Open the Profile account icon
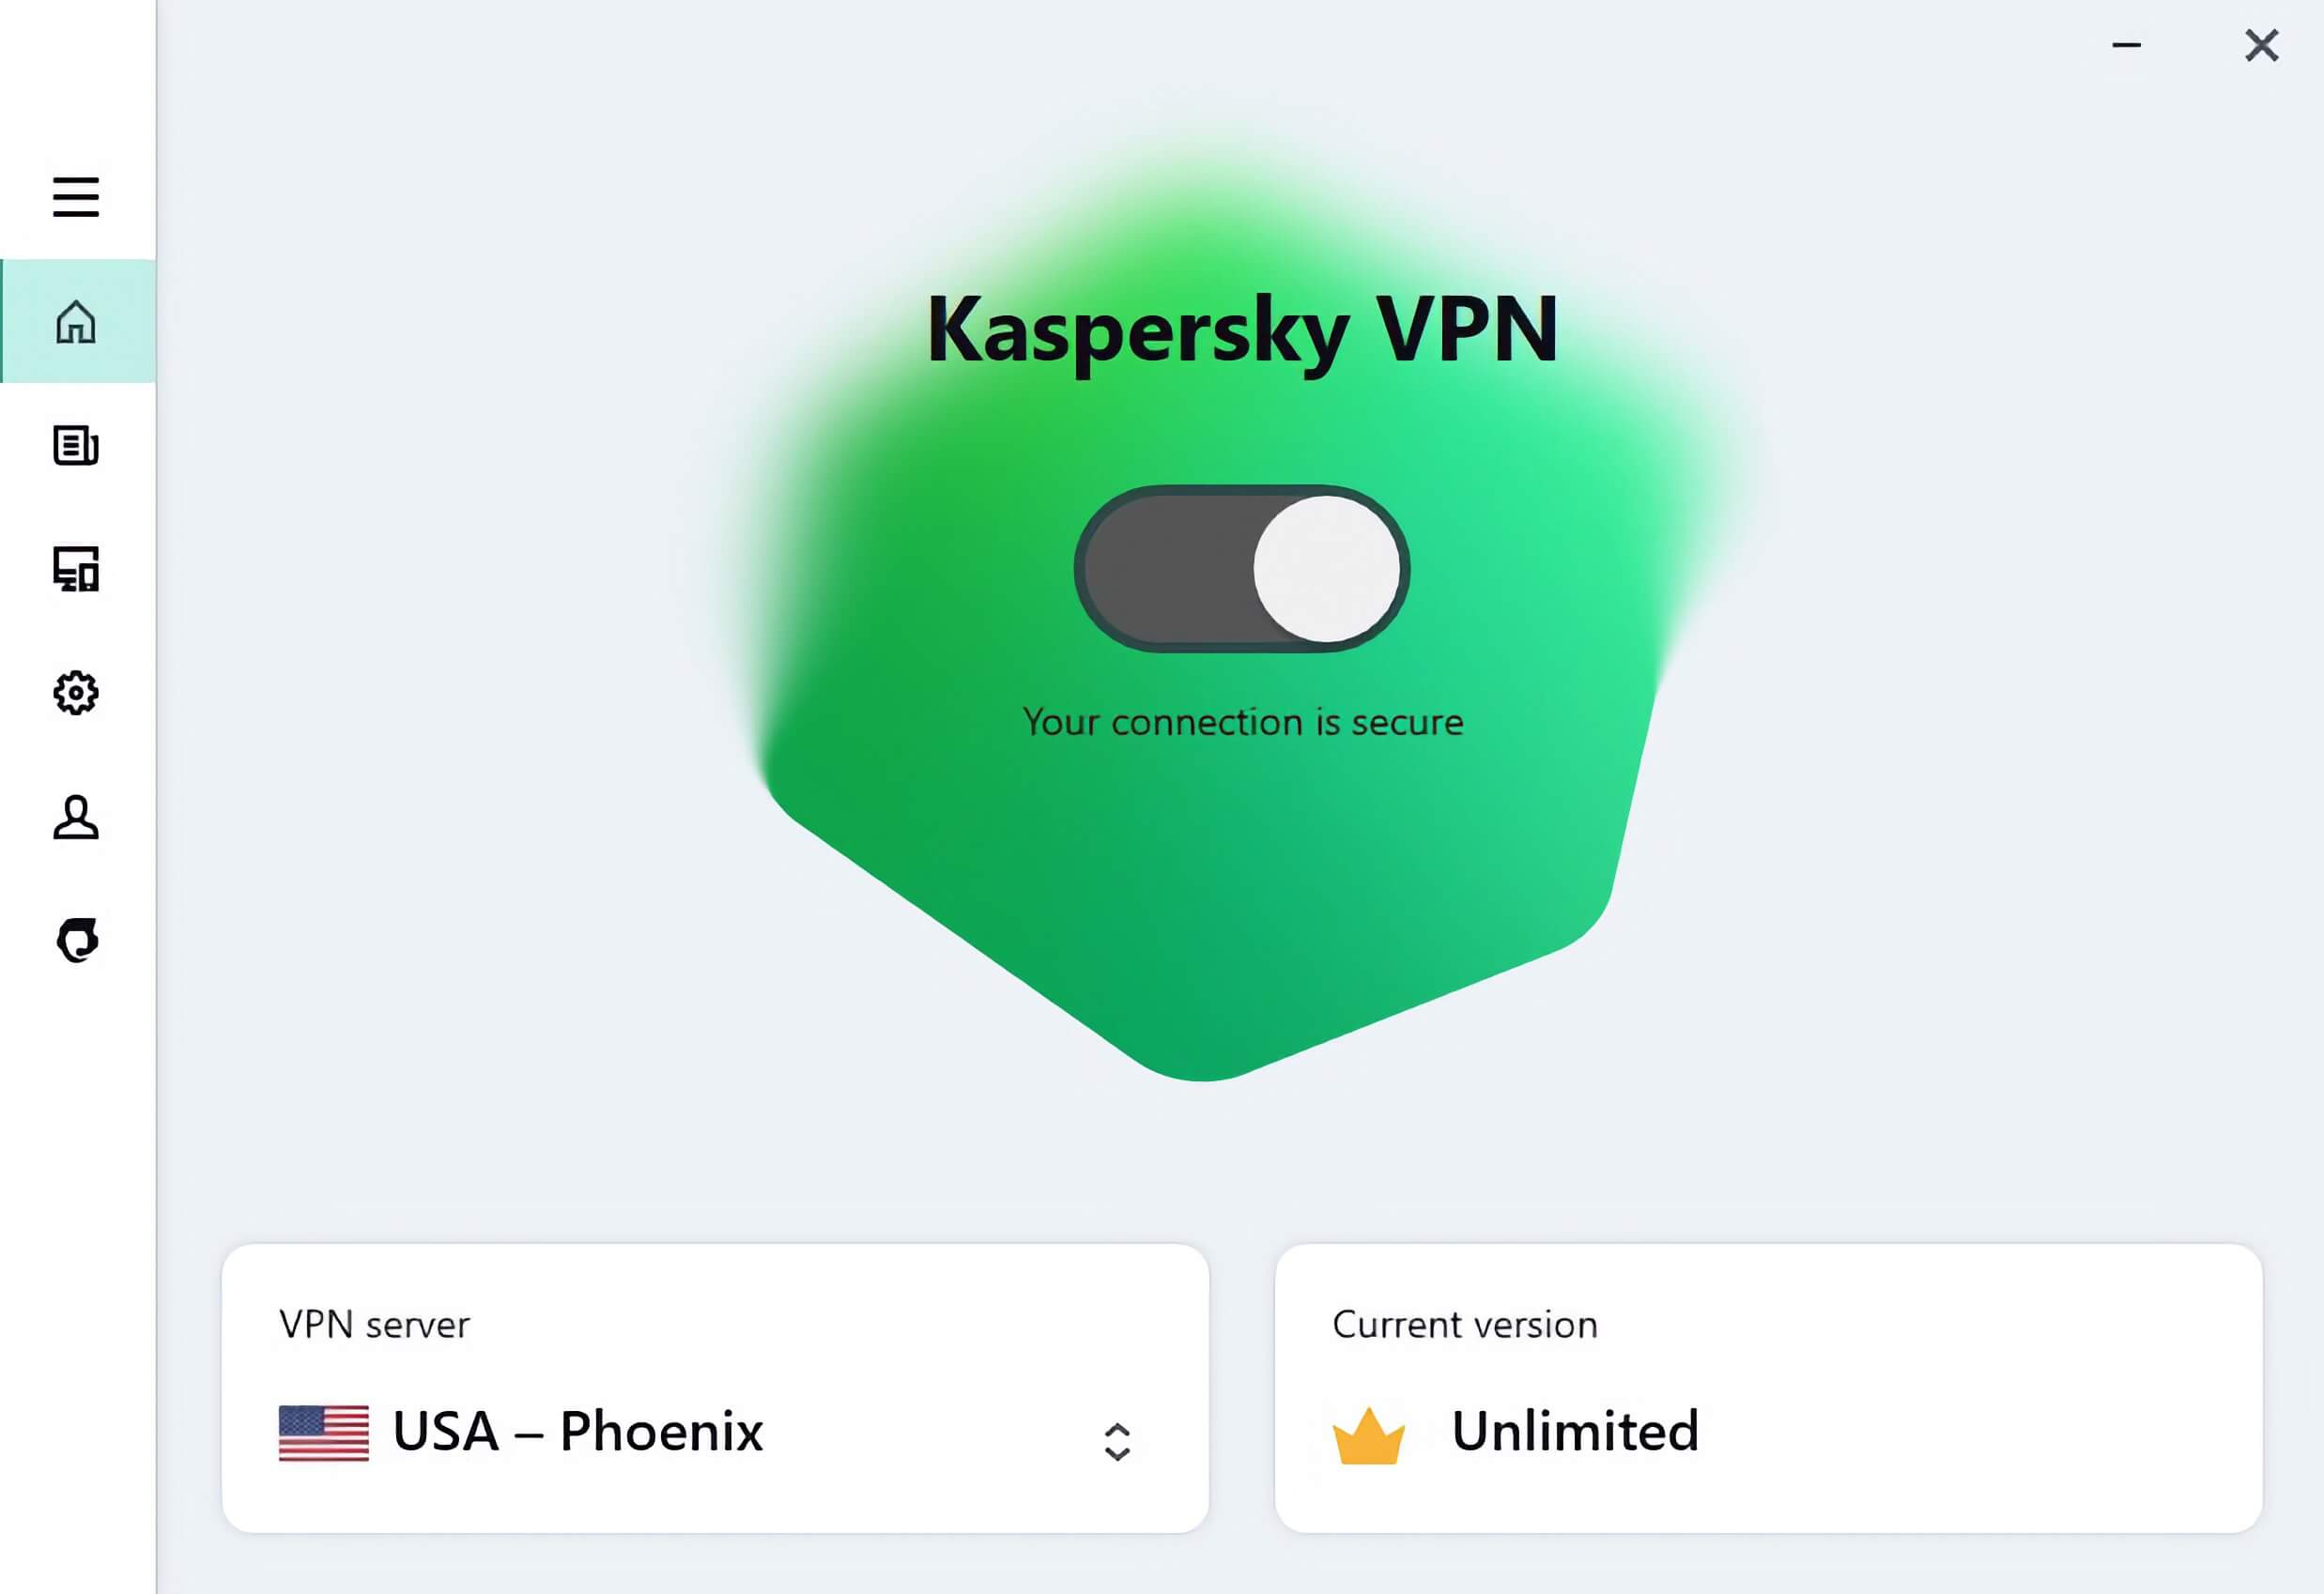2324x1594 pixels. (76, 817)
